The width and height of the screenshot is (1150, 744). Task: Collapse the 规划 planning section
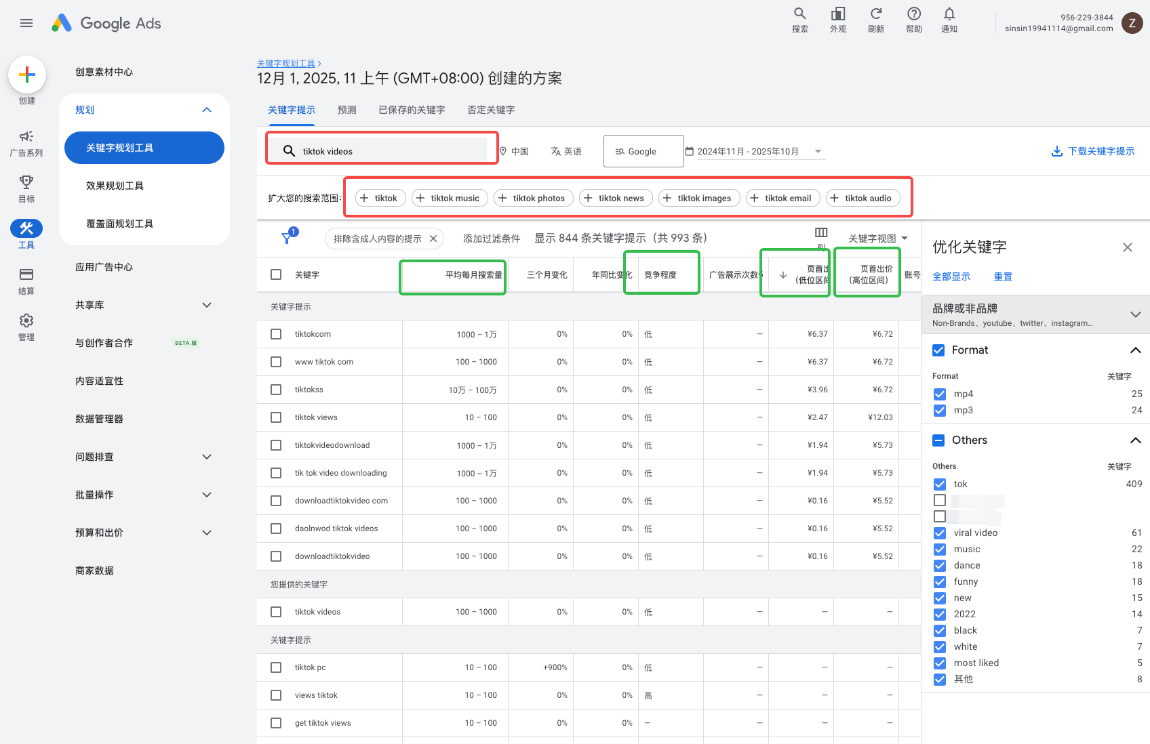point(207,110)
